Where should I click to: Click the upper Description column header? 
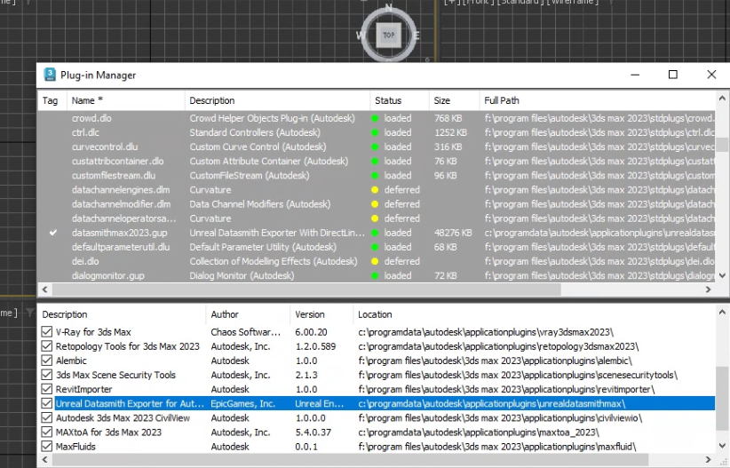coord(277,100)
